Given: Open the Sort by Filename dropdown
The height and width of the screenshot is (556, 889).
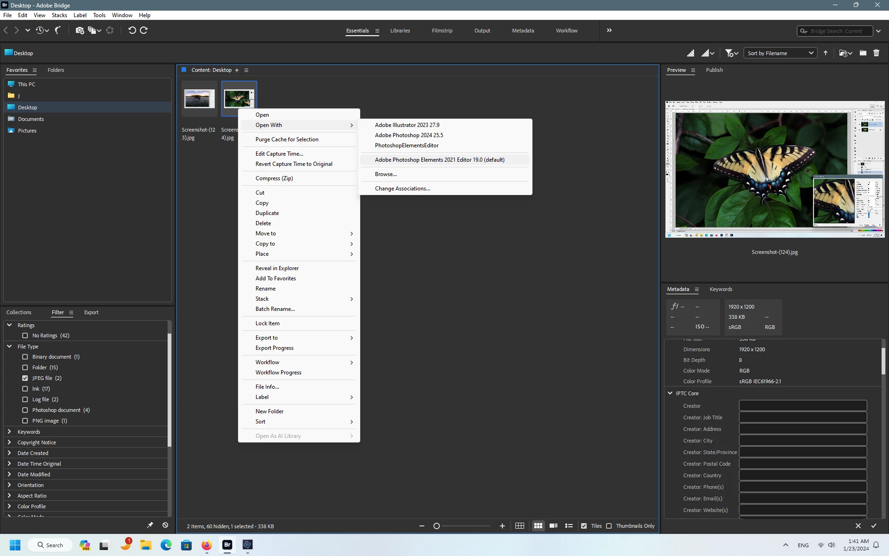Looking at the screenshot, I should coord(780,53).
